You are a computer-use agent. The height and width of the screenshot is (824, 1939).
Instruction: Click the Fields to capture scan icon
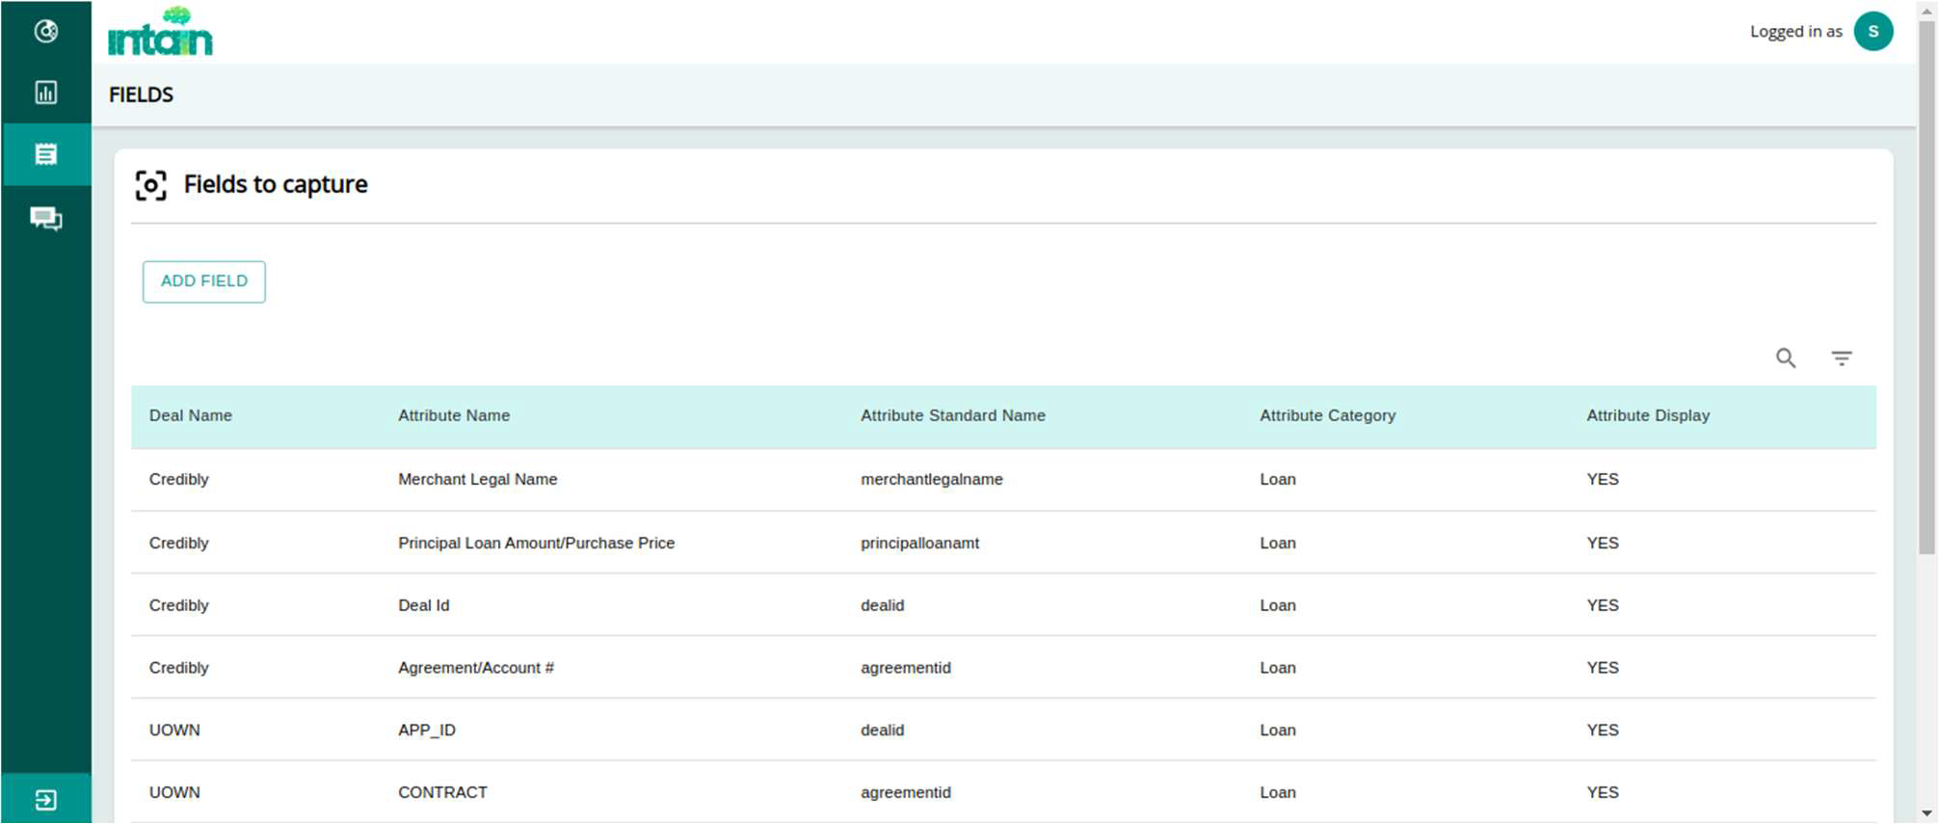click(150, 185)
